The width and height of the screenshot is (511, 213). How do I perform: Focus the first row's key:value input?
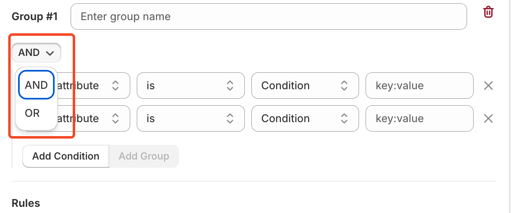419,86
